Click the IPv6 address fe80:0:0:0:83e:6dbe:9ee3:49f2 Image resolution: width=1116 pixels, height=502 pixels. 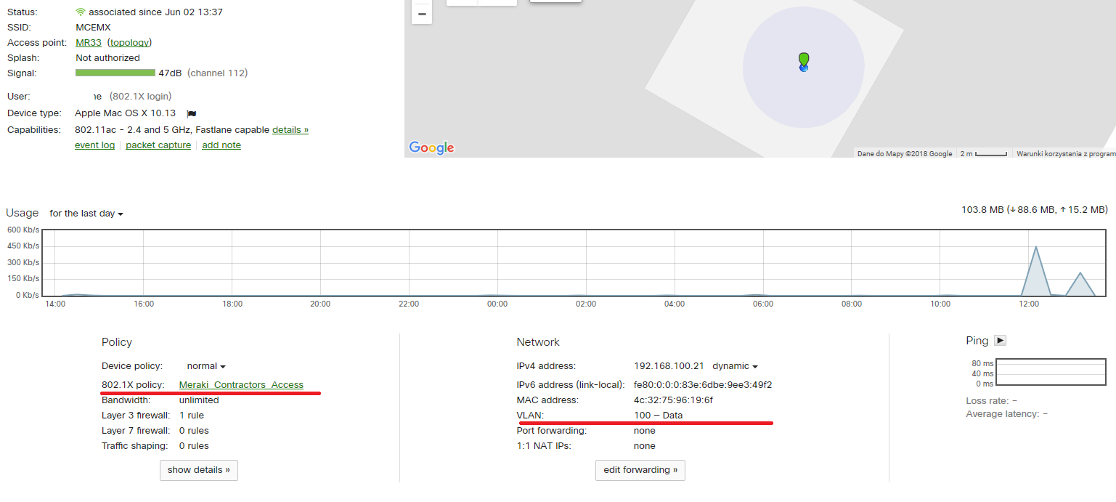tap(703, 385)
